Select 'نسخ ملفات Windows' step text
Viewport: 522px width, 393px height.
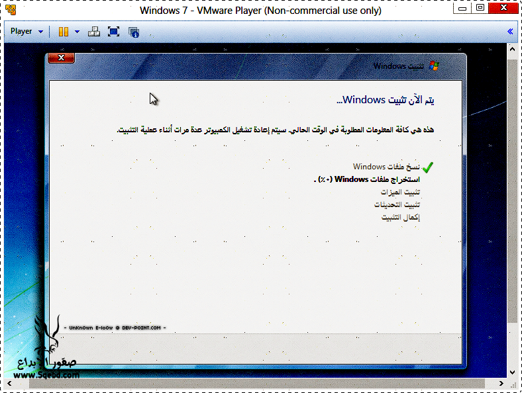click(386, 166)
